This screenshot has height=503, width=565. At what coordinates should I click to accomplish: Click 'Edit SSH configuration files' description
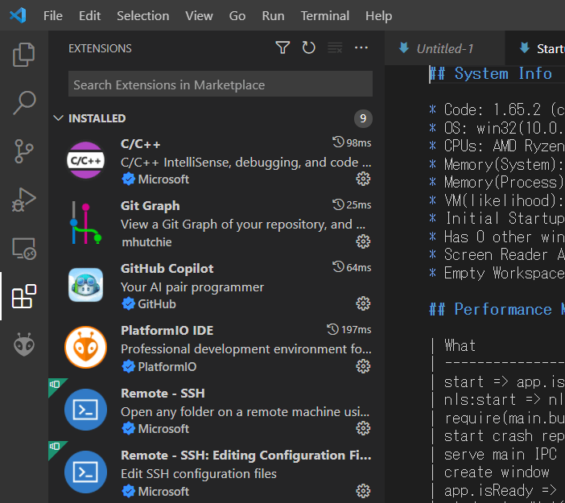(199, 474)
